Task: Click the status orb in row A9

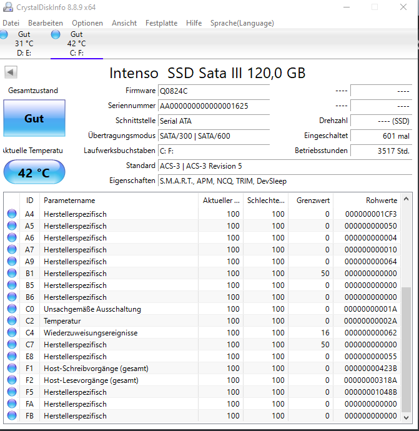Action: pyautogui.click(x=12, y=261)
